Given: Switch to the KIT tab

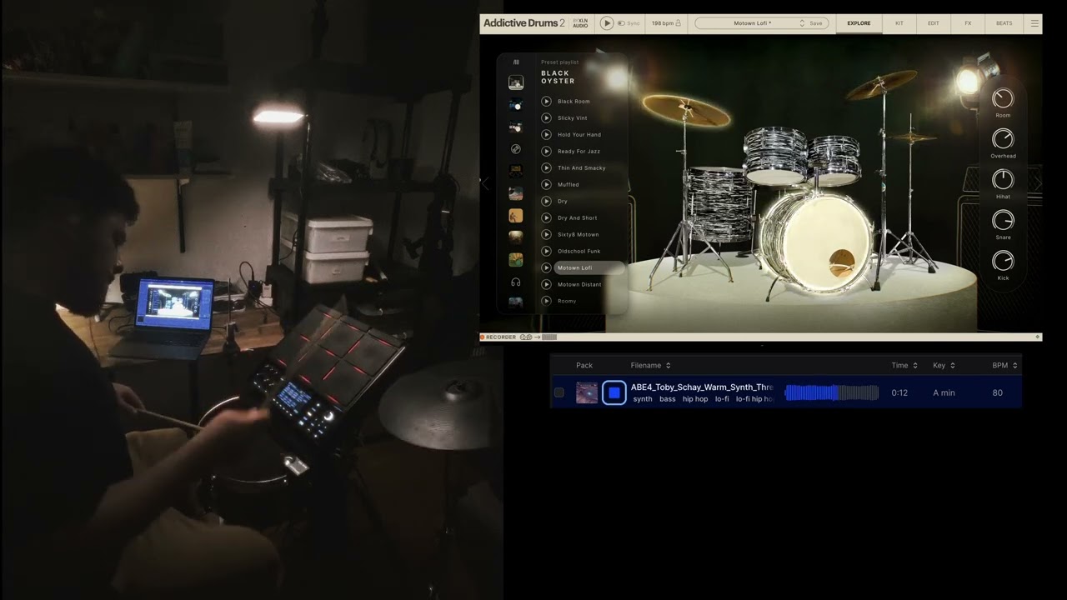Looking at the screenshot, I should pos(899,23).
